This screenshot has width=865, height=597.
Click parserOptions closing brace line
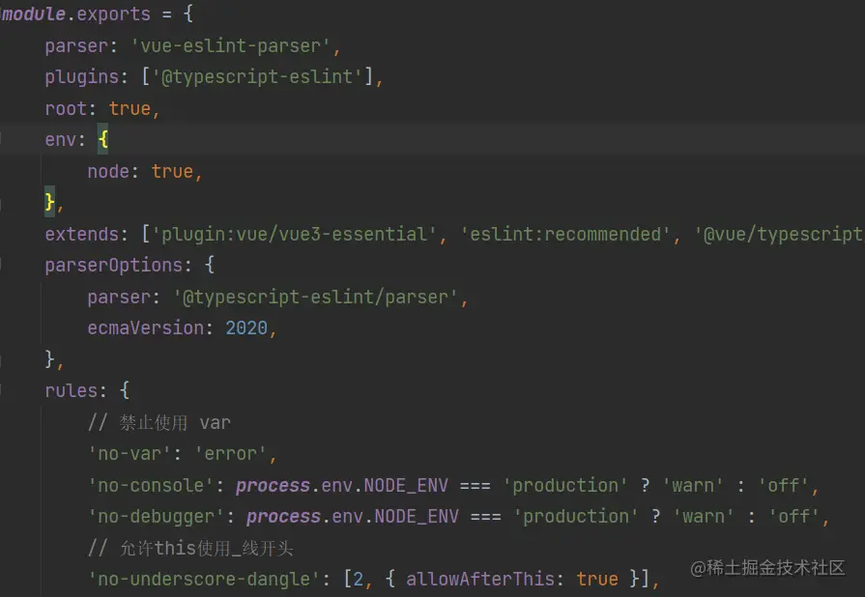click(53, 359)
